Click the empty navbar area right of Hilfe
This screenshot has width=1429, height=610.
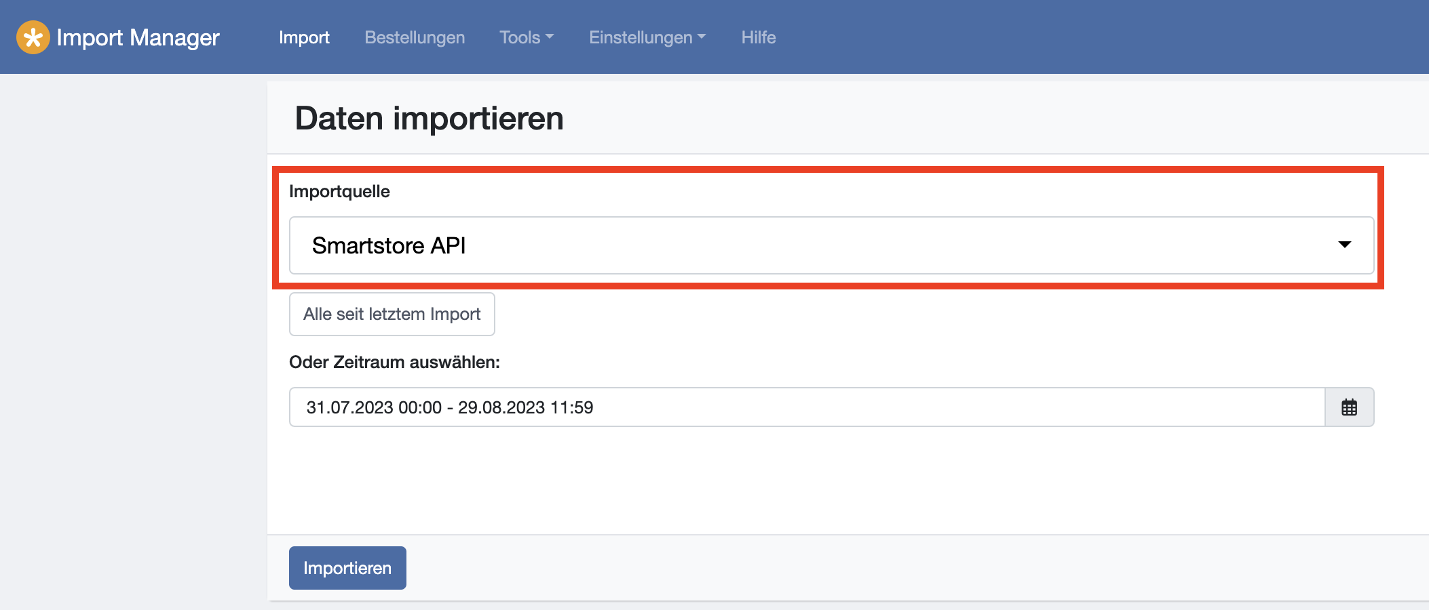pyautogui.click(x=1086, y=37)
